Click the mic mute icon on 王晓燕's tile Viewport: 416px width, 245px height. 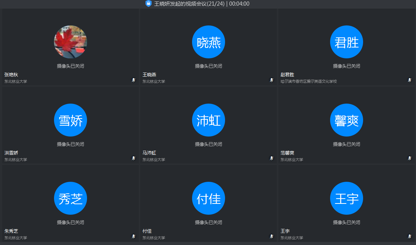click(272, 80)
